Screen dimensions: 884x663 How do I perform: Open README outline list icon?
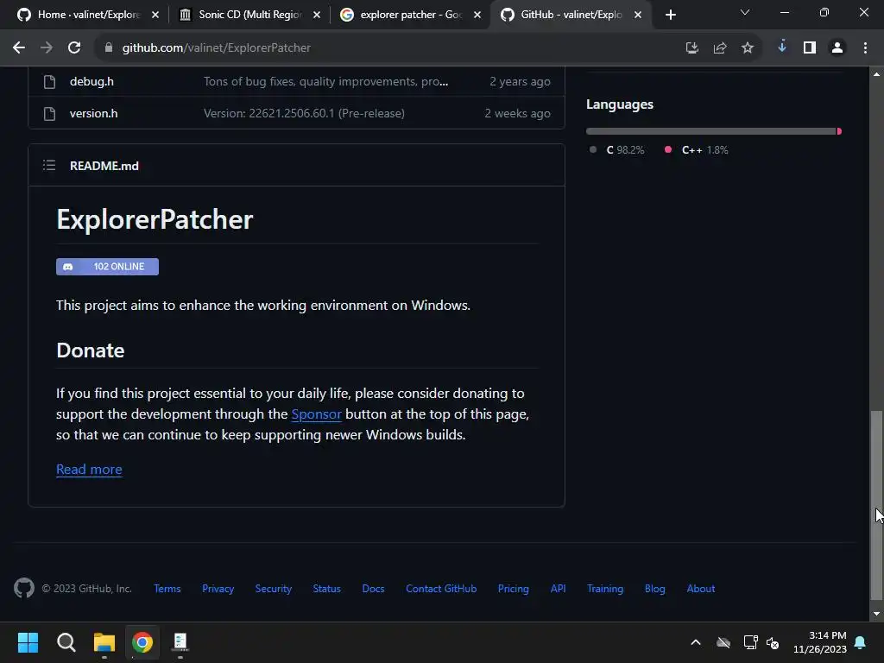(x=49, y=165)
